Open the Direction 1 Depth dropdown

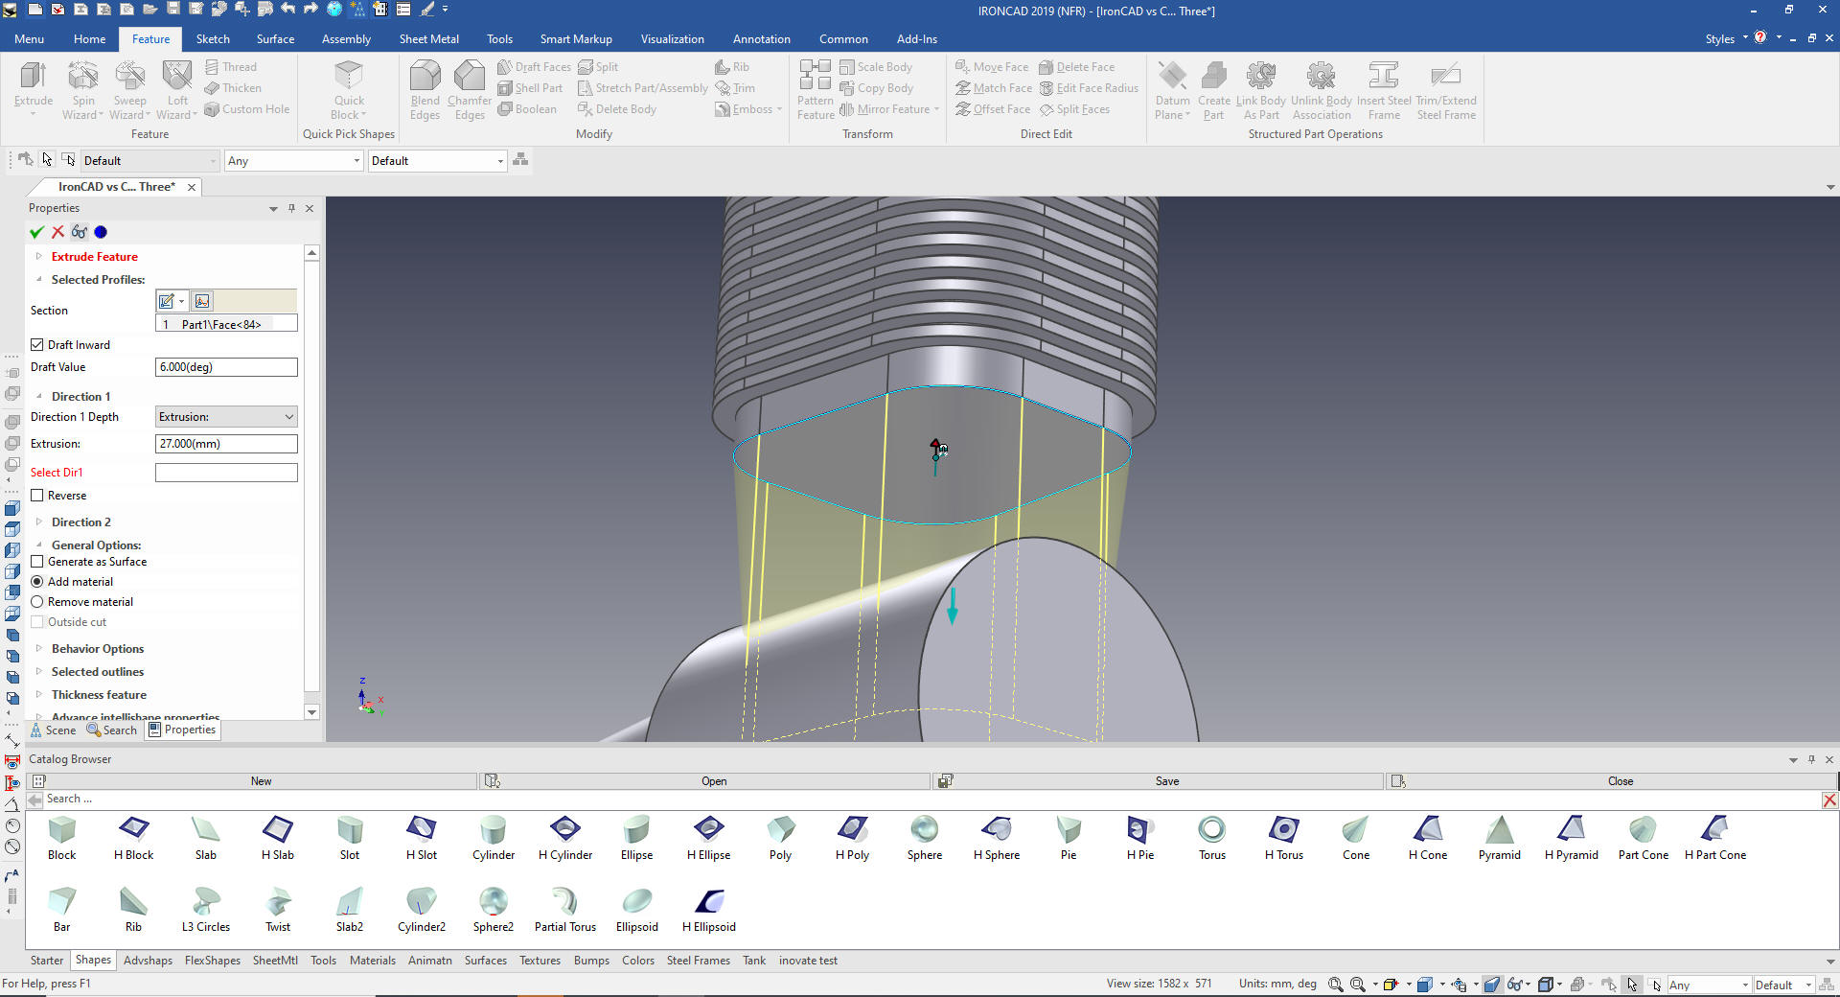[226, 417]
